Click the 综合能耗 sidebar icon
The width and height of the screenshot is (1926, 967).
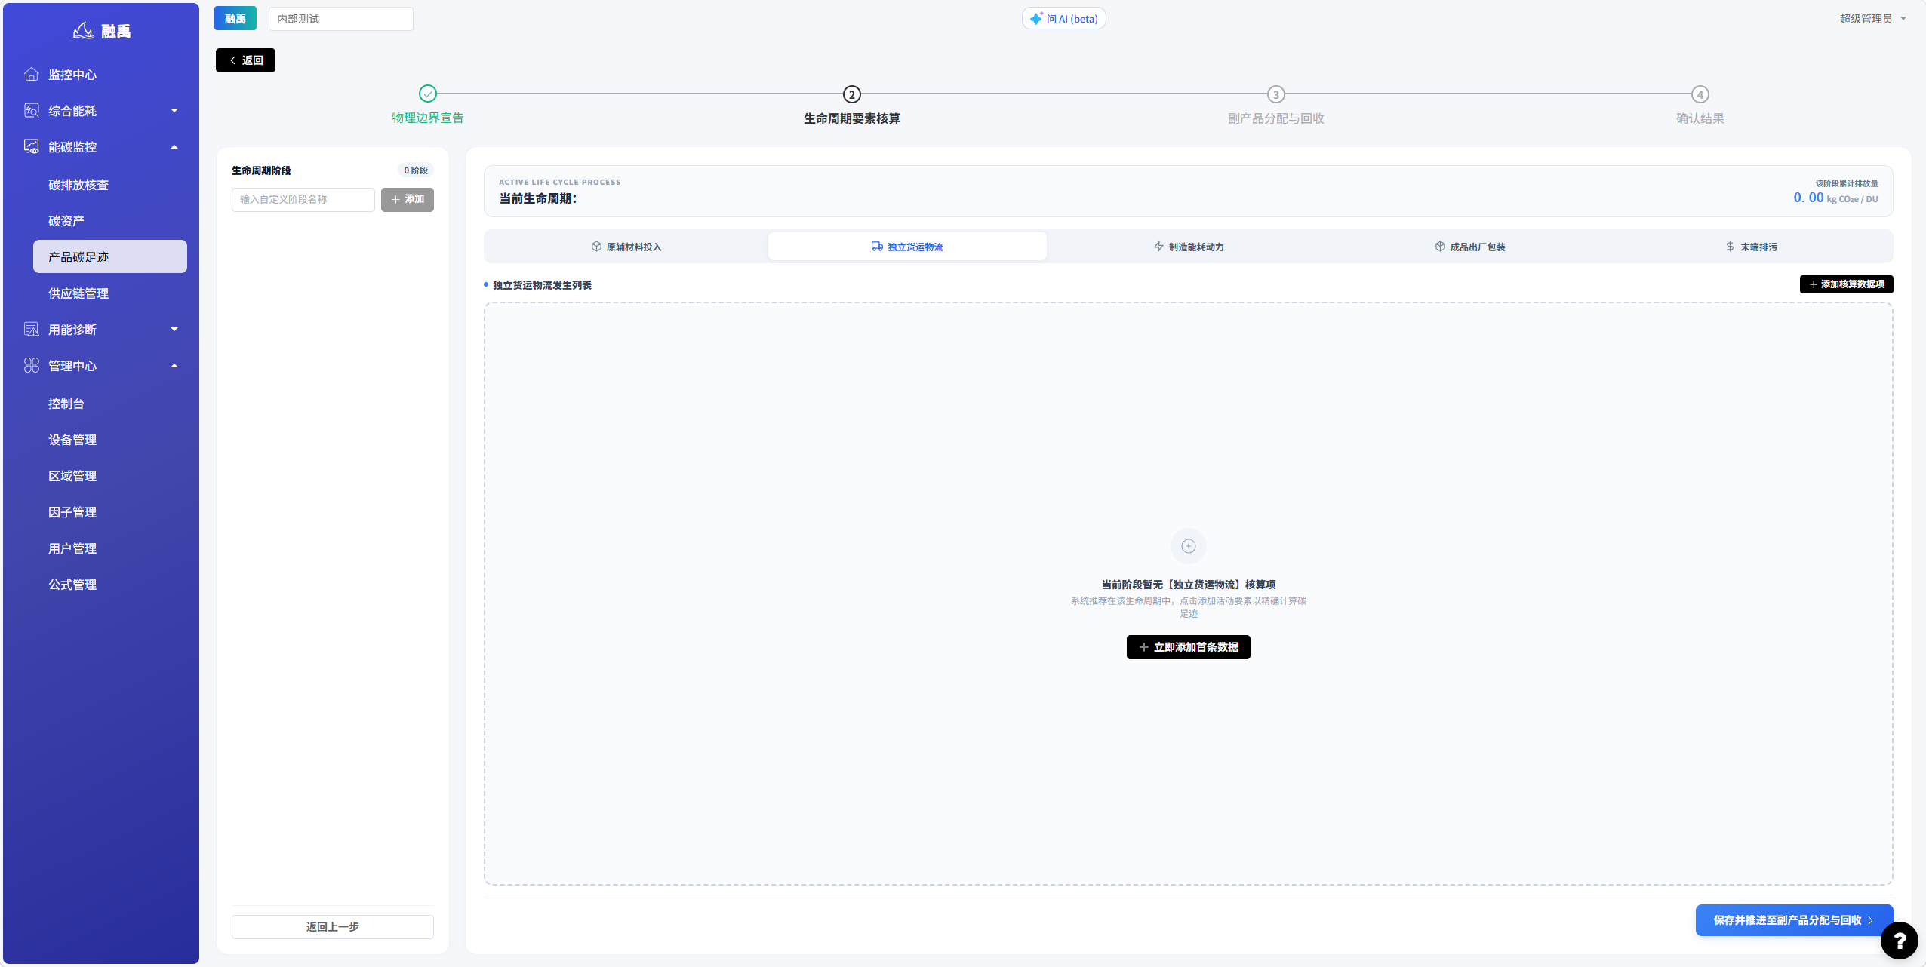32,110
